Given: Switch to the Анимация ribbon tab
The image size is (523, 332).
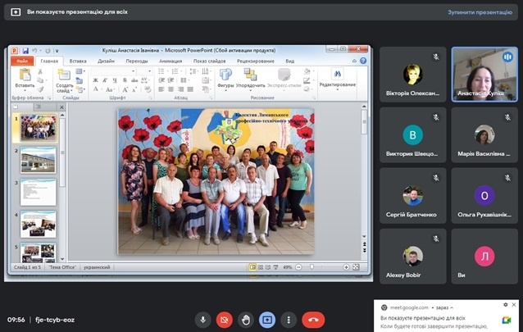Looking at the screenshot, I should click(171, 61).
